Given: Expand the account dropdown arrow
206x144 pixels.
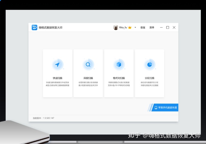Looking at the screenshot, I should click(135, 28).
